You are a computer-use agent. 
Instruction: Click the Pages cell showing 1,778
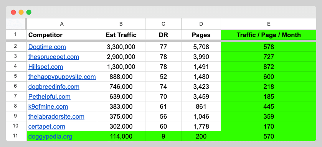pyautogui.click(x=201, y=126)
